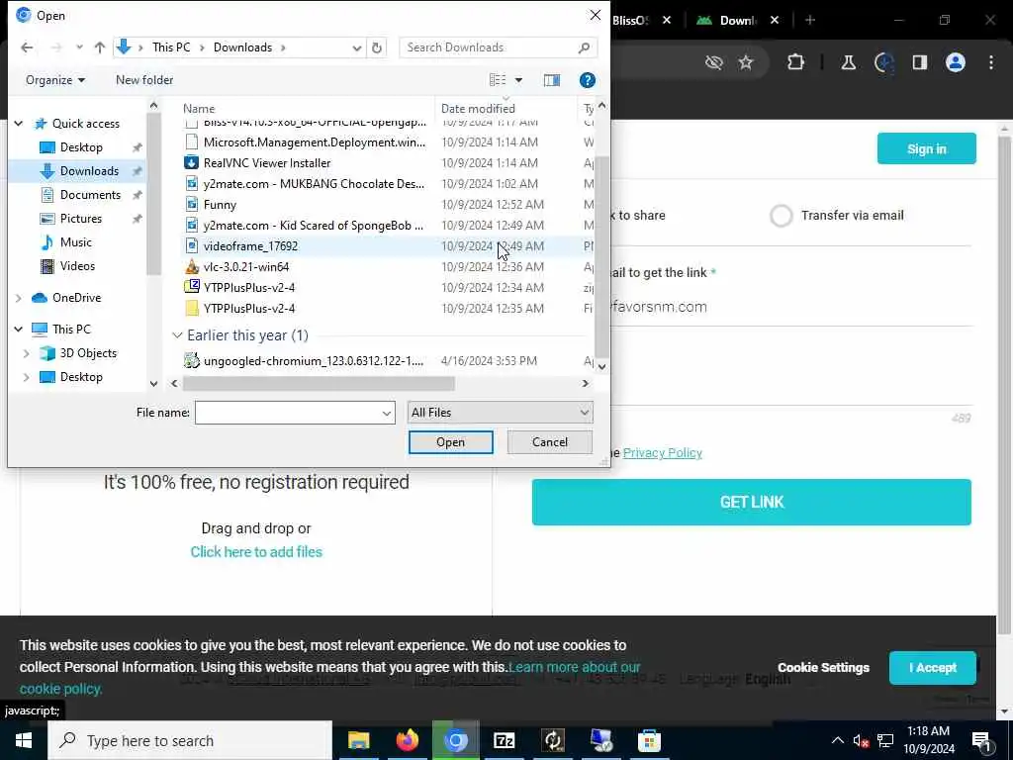This screenshot has width=1013, height=760.
Task: Click the horizontal scrollbar in file list
Action: coord(319,384)
